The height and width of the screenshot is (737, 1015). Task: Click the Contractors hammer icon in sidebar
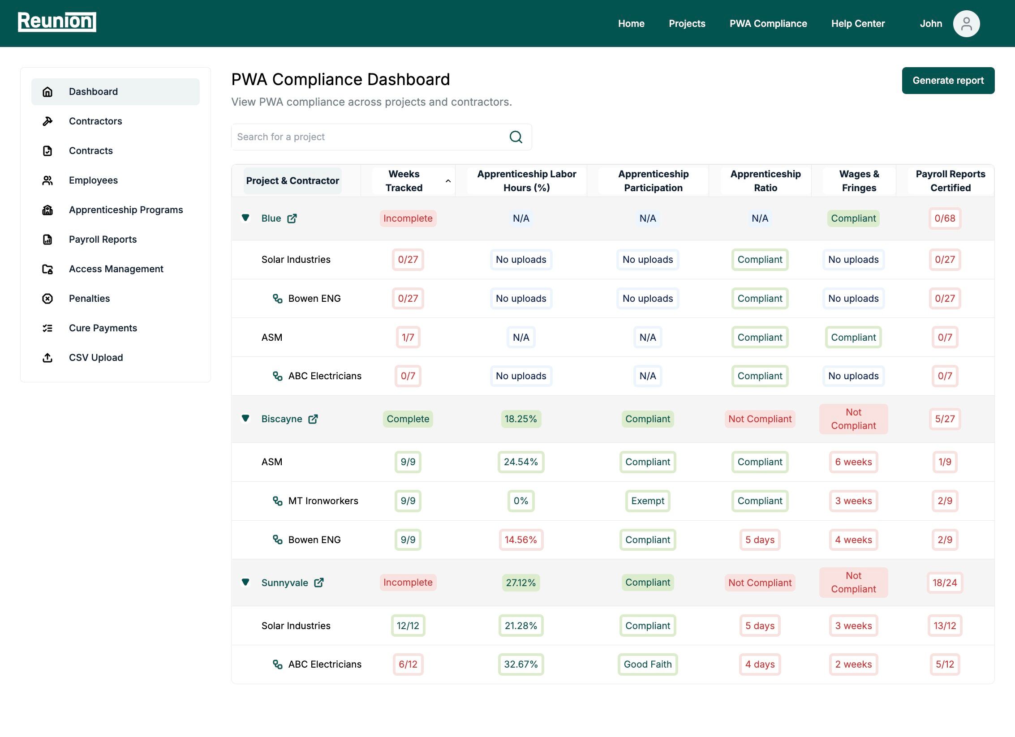point(47,121)
